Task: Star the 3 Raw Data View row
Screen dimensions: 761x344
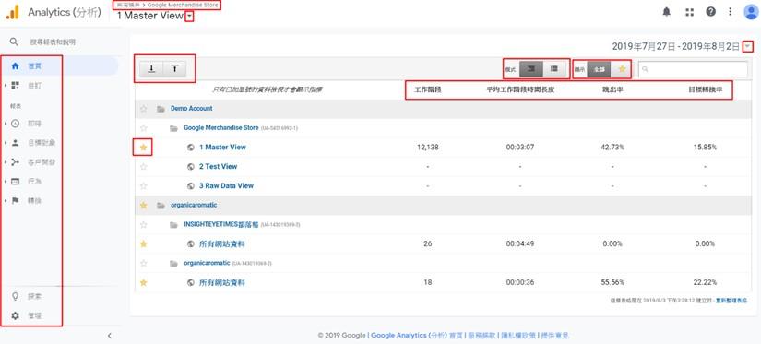Action: (143, 185)
